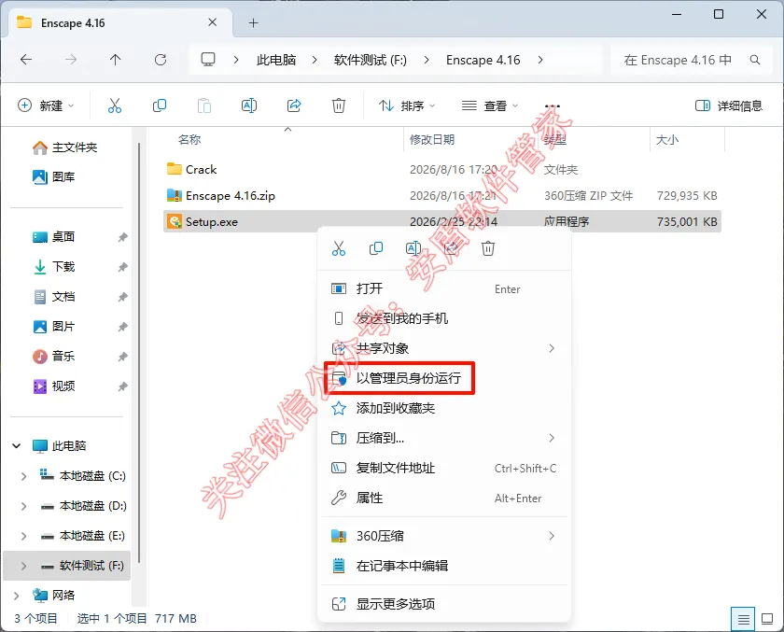784x632 pixels.
Task: Open the 360压缩 submenu
Action: (444, 536)
